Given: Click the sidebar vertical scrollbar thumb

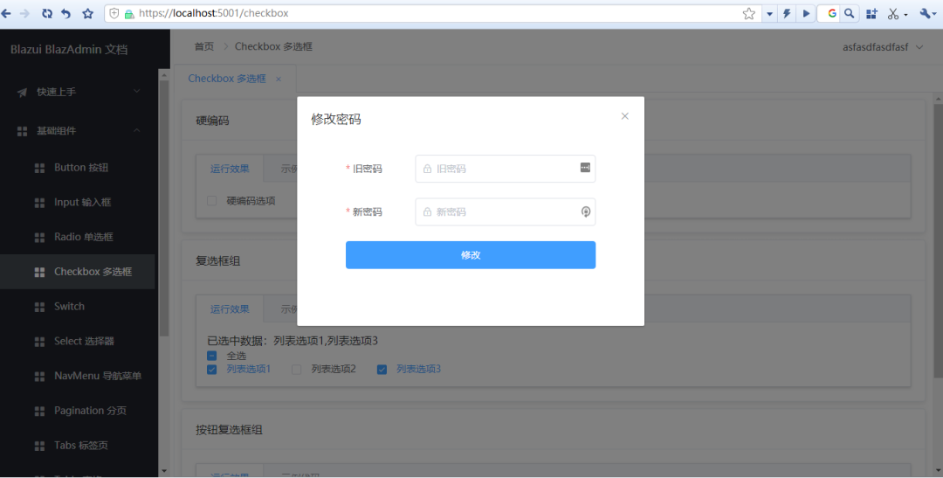Looking at the screenshot, I should (x=163, y=208).
